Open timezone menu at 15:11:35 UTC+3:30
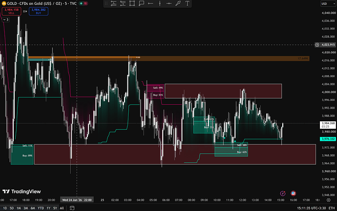Viewport: 337px width, 211px height. pos(312,208)
